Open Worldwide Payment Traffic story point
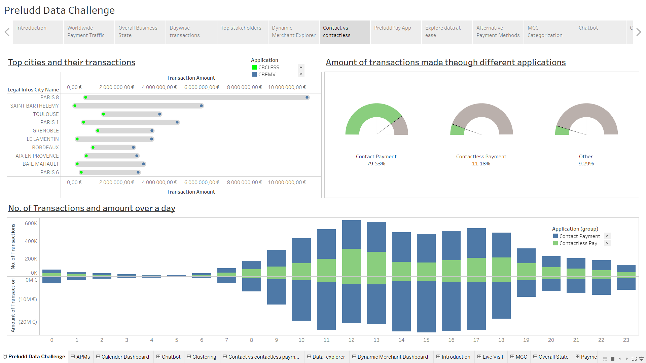The height and width of the screenshot is (363, 646). tap(89, 32)
